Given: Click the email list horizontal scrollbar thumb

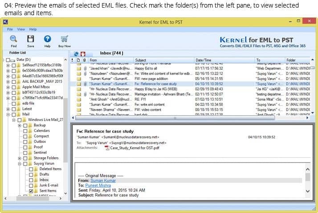Looking at the screenshot, I should [175, 118].
